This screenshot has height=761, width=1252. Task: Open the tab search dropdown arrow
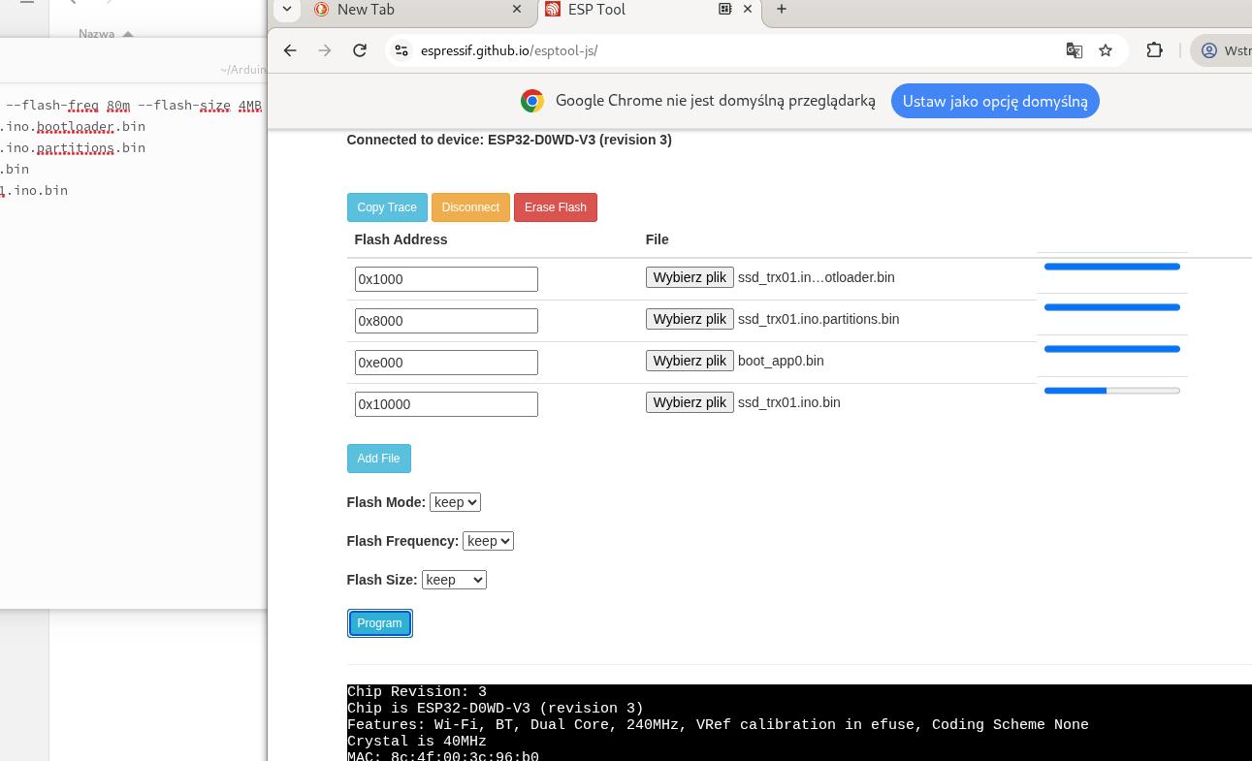coord(287,9)
